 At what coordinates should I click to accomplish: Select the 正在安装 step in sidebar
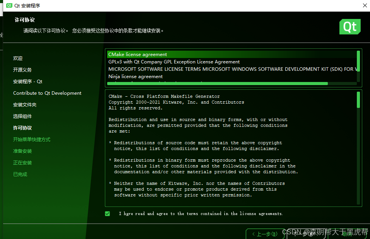coord(22,163)
